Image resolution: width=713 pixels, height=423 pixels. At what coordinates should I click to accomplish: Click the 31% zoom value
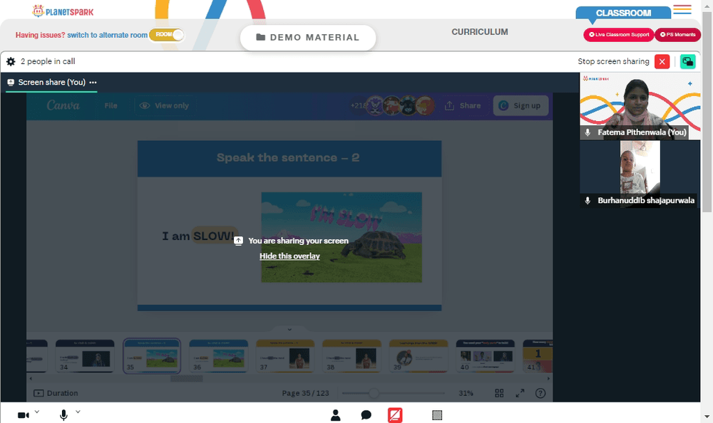tap(466, 393)
